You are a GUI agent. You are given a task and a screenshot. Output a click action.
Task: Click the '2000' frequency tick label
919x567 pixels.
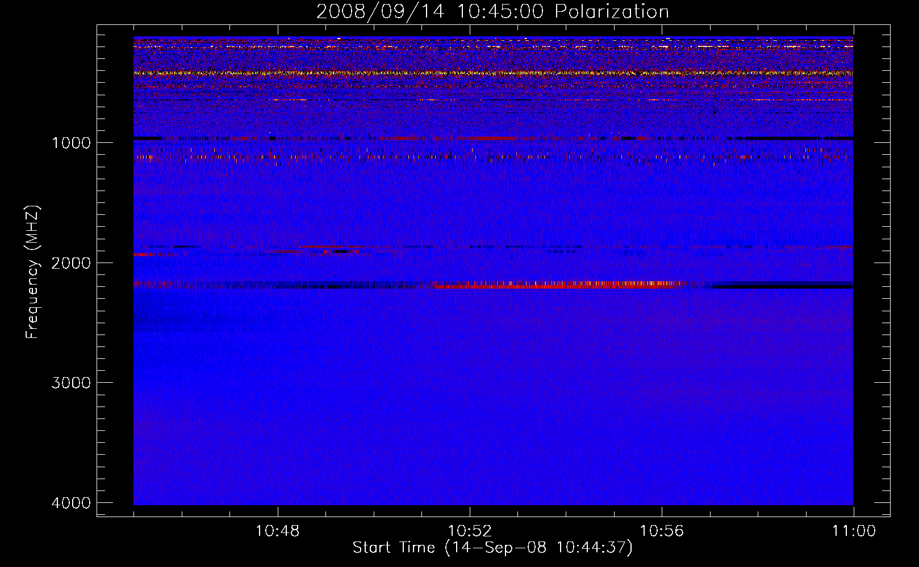coord(71,263)
